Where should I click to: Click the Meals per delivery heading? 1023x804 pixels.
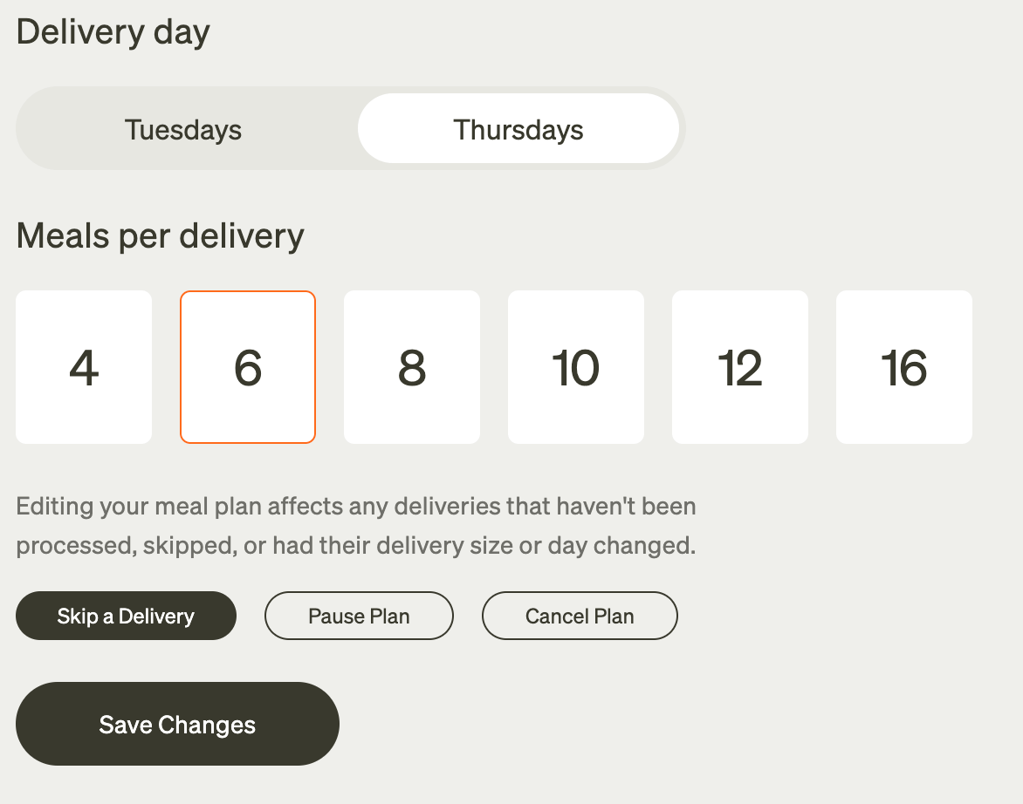click(x=161, y=235)
